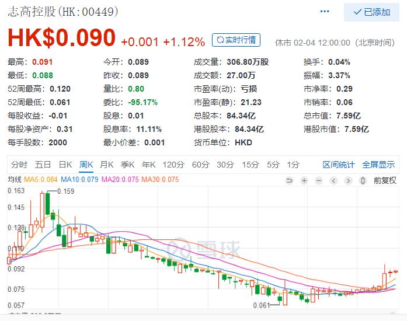Click the stock title 志高控股(HK:00449)
The width and height of the screenshot is (407, 321).
(x=63, y=12)
